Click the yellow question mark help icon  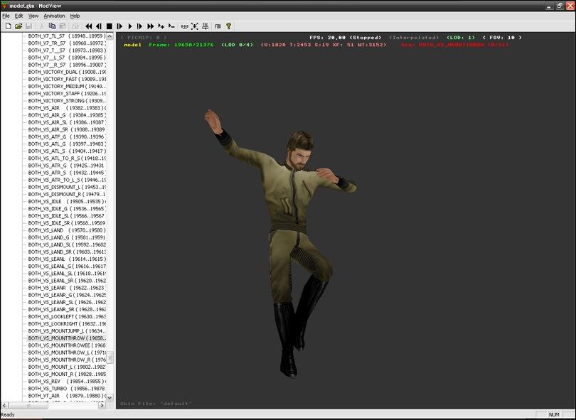[228, 26]
